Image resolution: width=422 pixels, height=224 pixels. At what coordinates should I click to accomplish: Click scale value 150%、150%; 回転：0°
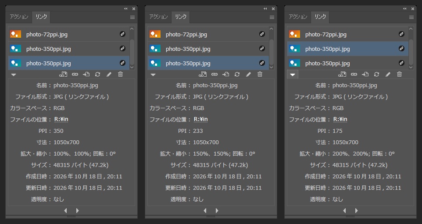(x=224, y=153)
